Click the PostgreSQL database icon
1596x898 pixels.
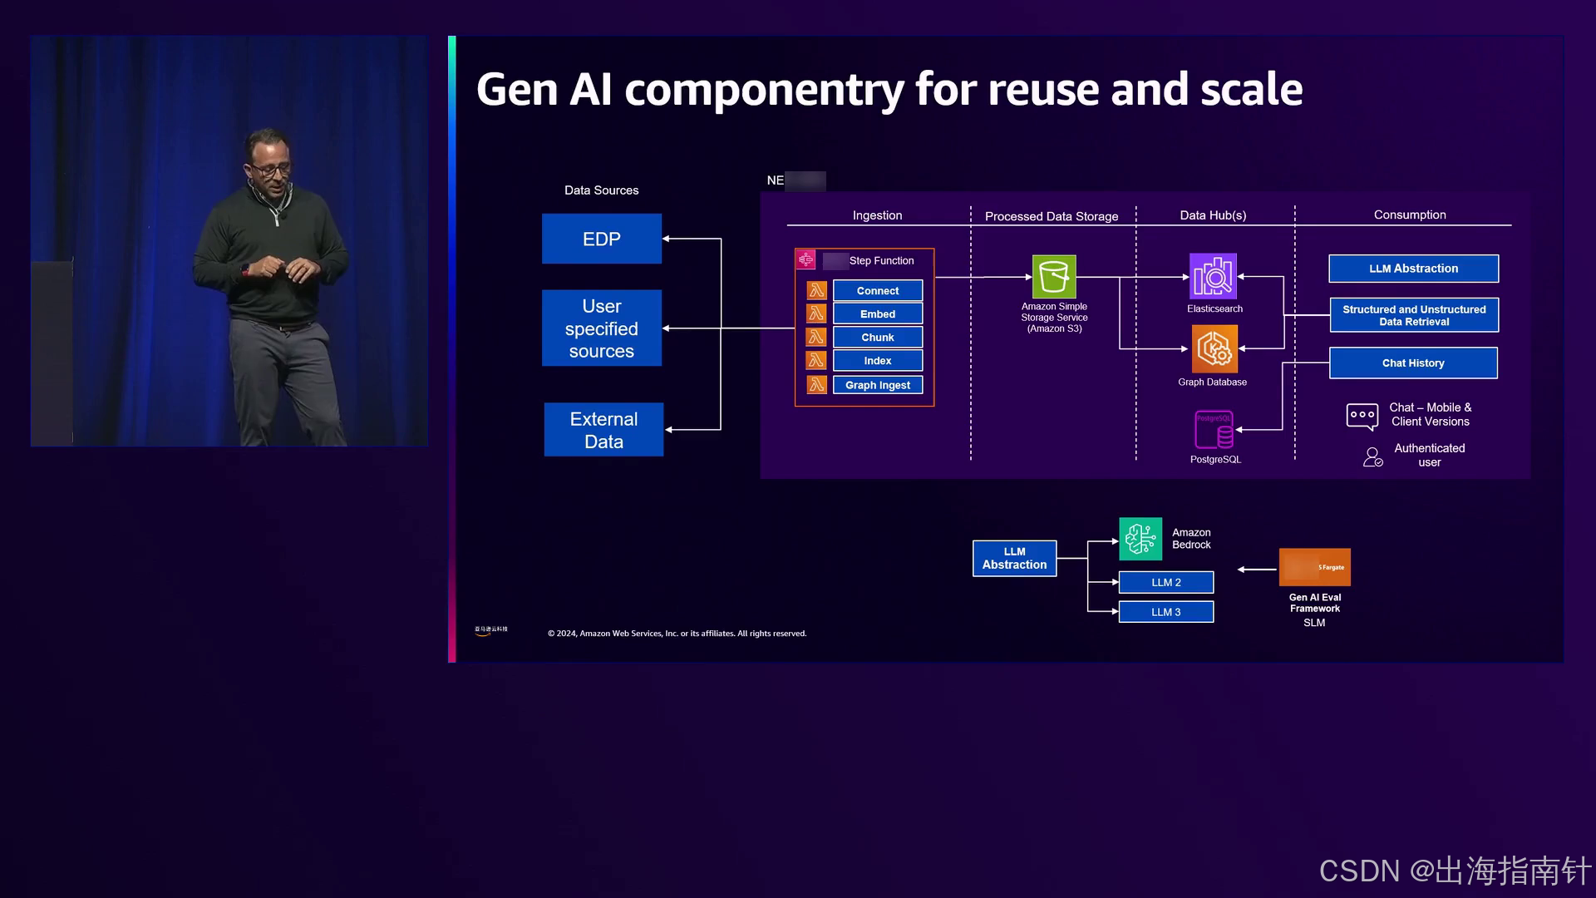tap(1214, 430)
